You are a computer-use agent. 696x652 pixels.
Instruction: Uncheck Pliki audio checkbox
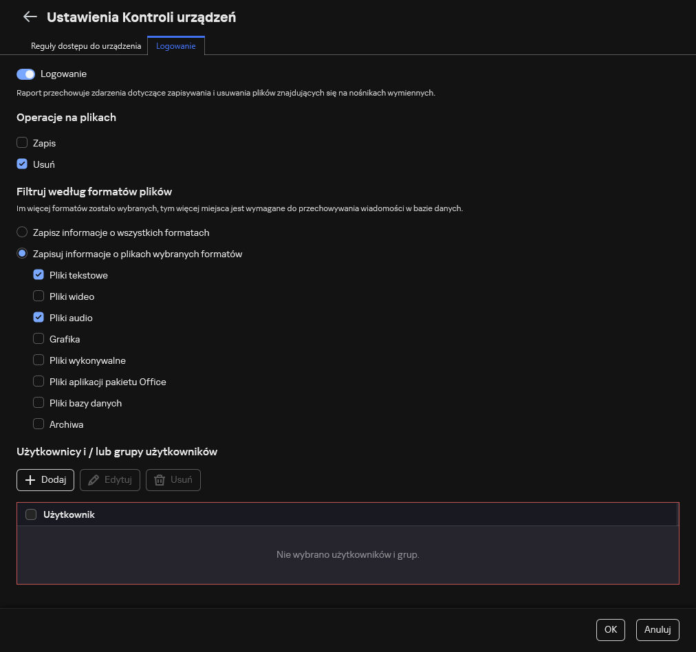point(39,318)
